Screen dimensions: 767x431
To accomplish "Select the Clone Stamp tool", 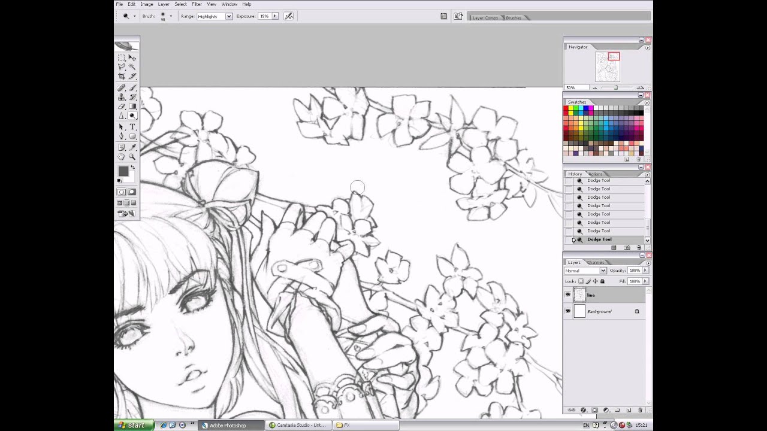I will 122,97.
